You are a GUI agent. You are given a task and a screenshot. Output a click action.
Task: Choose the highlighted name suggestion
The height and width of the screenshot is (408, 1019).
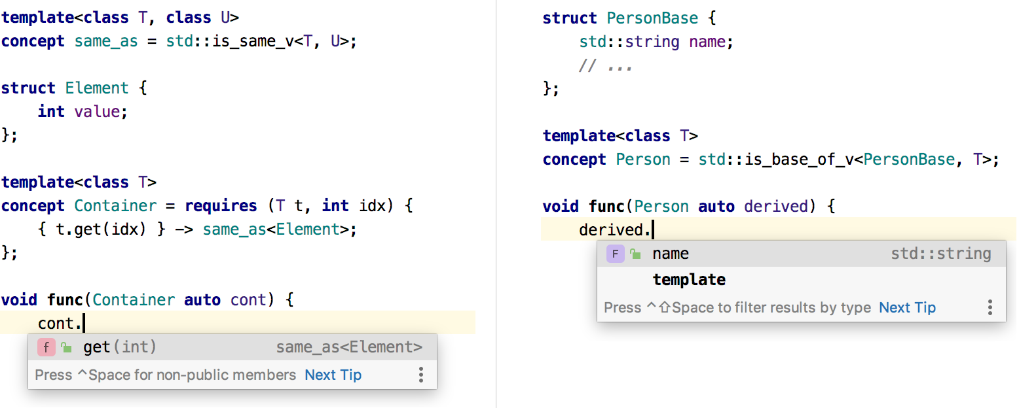click(x=670, y=254)
